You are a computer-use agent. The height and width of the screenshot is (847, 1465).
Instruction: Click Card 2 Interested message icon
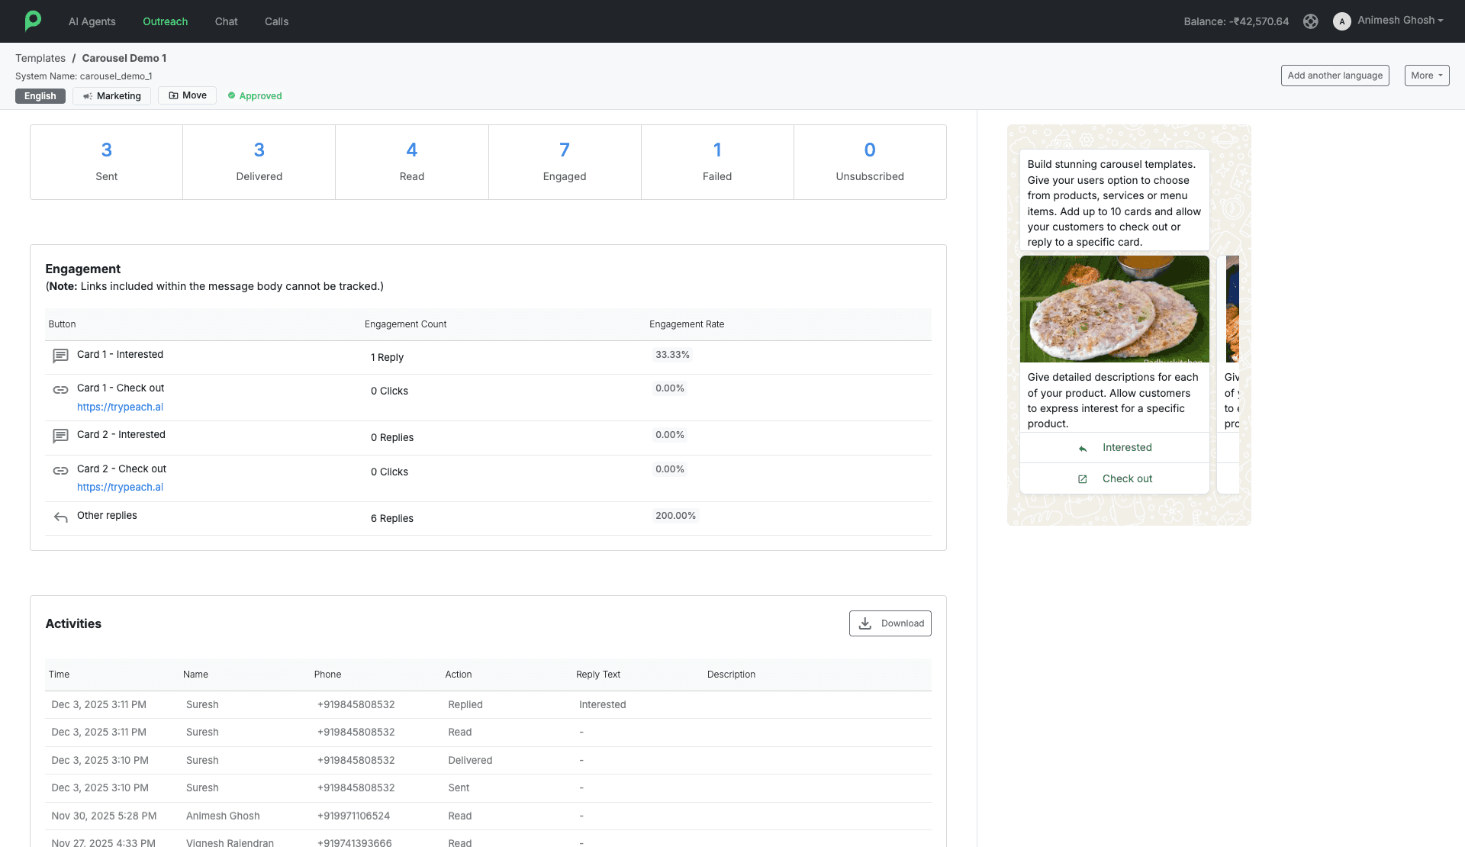pos(60,436)
